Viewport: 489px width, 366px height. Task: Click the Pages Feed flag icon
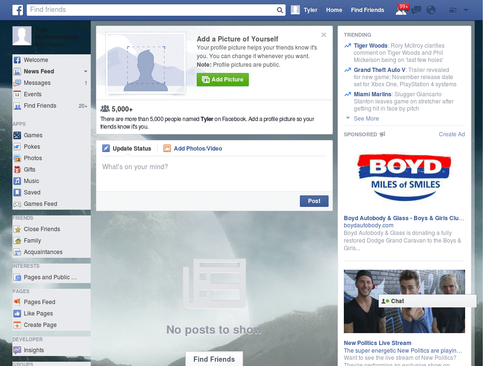click(17, 302)
